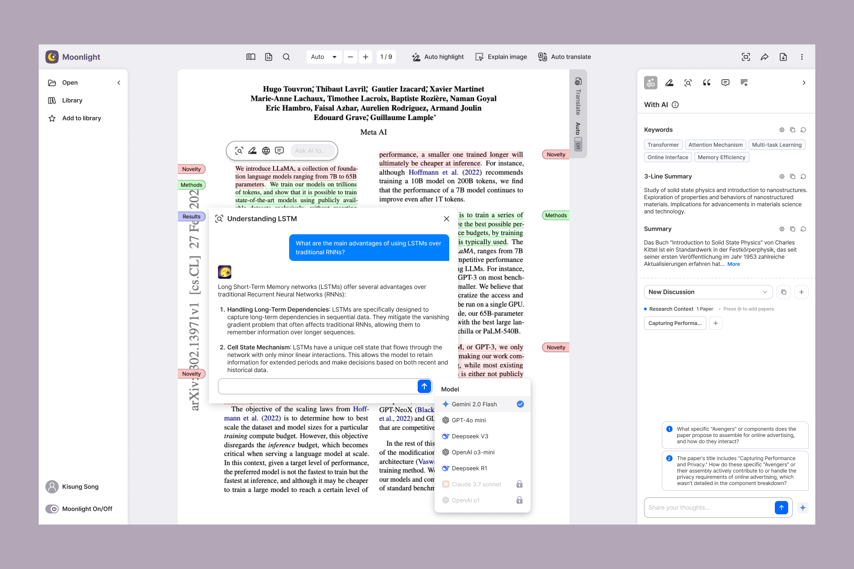The image size is (854, 569).
Task: Turn on Auto translate
Action: tap(564, 57)
